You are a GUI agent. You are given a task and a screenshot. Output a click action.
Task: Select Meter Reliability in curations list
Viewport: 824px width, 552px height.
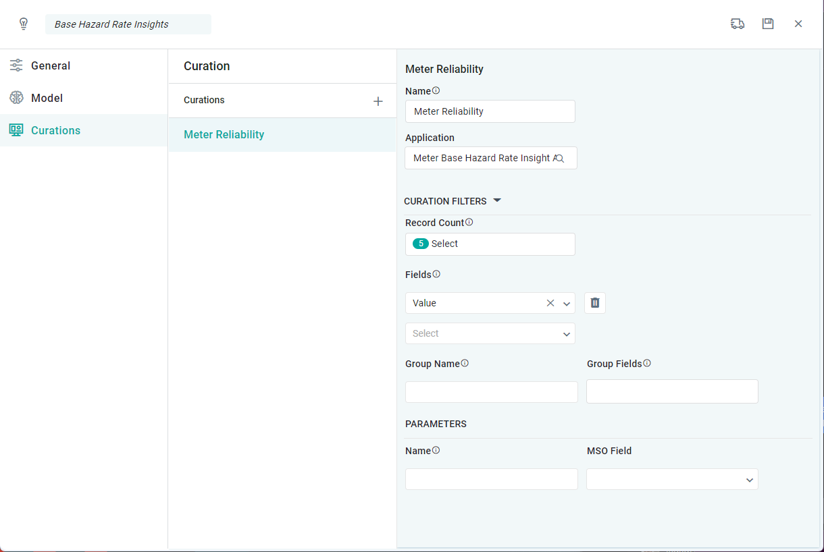(224, 134)
